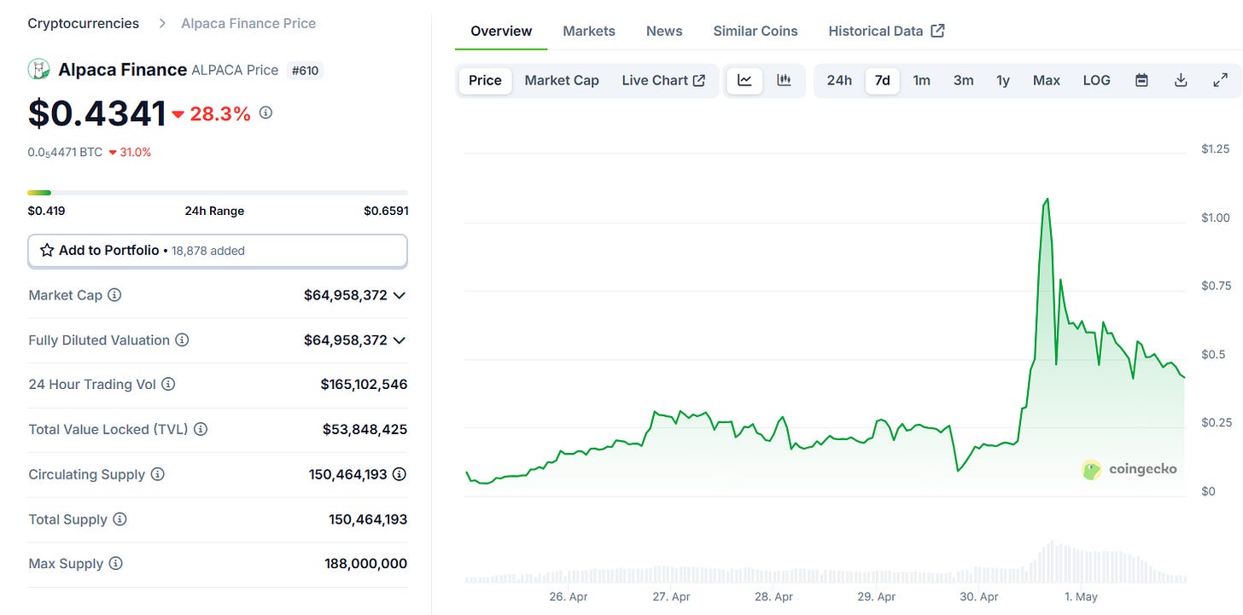Click the info icon beside the 28.3% change
The width and height of the screenshot is (1243, 615).
tap(266, 113)
